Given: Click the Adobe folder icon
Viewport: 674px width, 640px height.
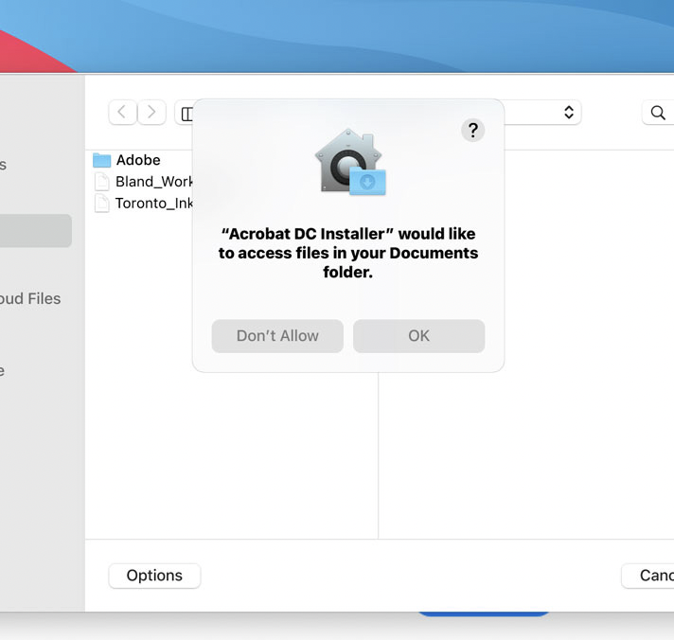Looking at the screenshot, I should (102, 160).
